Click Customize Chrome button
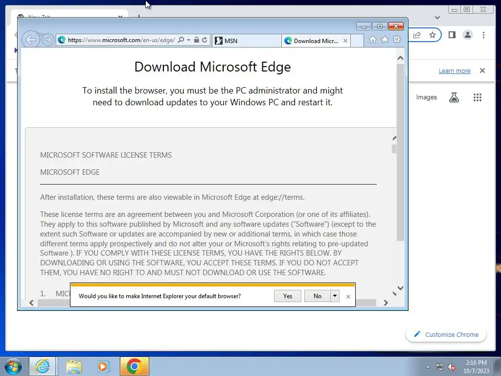This screenshot has height=376, width=501. coord(446,334)
